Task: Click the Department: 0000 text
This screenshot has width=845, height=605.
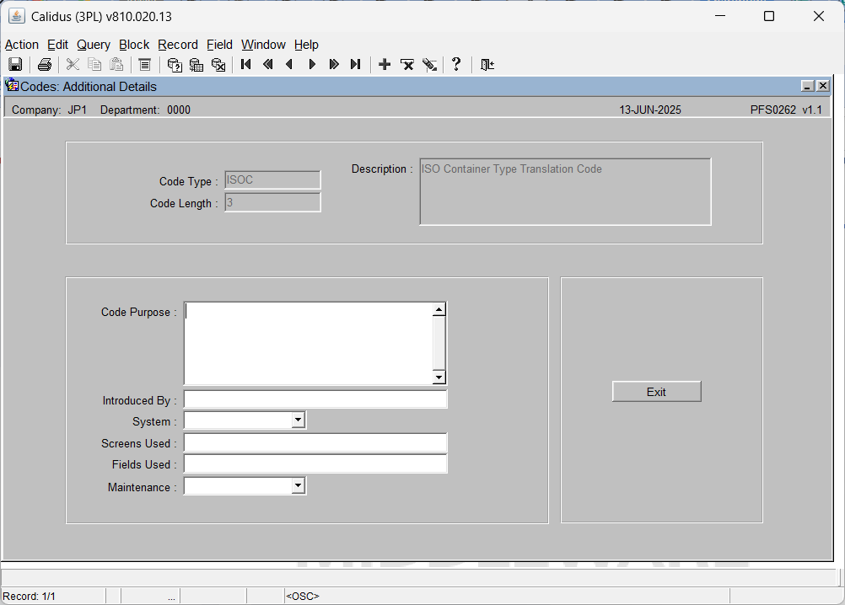Action: [x=146, y=110]
